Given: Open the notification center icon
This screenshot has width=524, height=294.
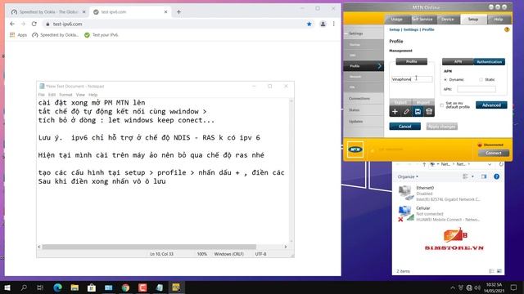Looking at the screenshot, I should point(513,287).
